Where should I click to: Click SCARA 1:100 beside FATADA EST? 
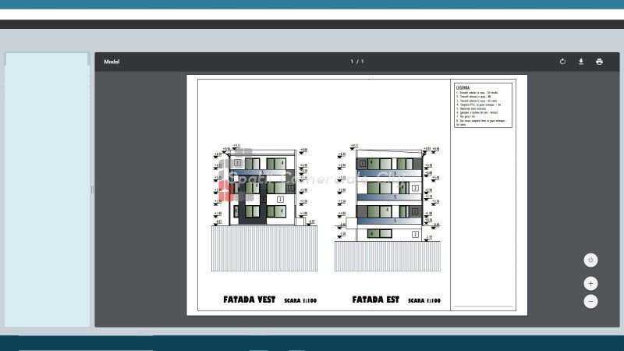[x=424, y=300]
